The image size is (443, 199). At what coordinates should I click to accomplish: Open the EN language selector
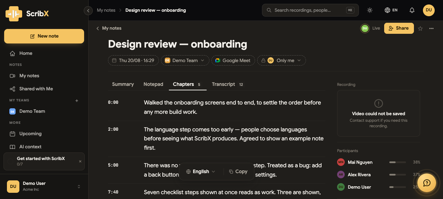click(x=391, y=10)
